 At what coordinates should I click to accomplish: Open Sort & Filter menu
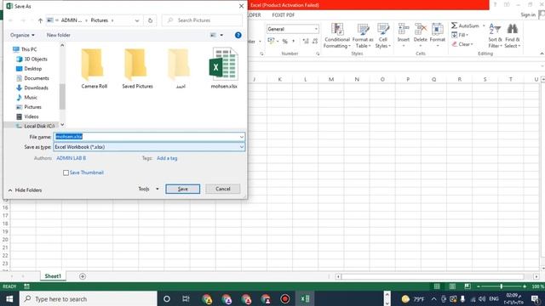(x=495, y=36)
